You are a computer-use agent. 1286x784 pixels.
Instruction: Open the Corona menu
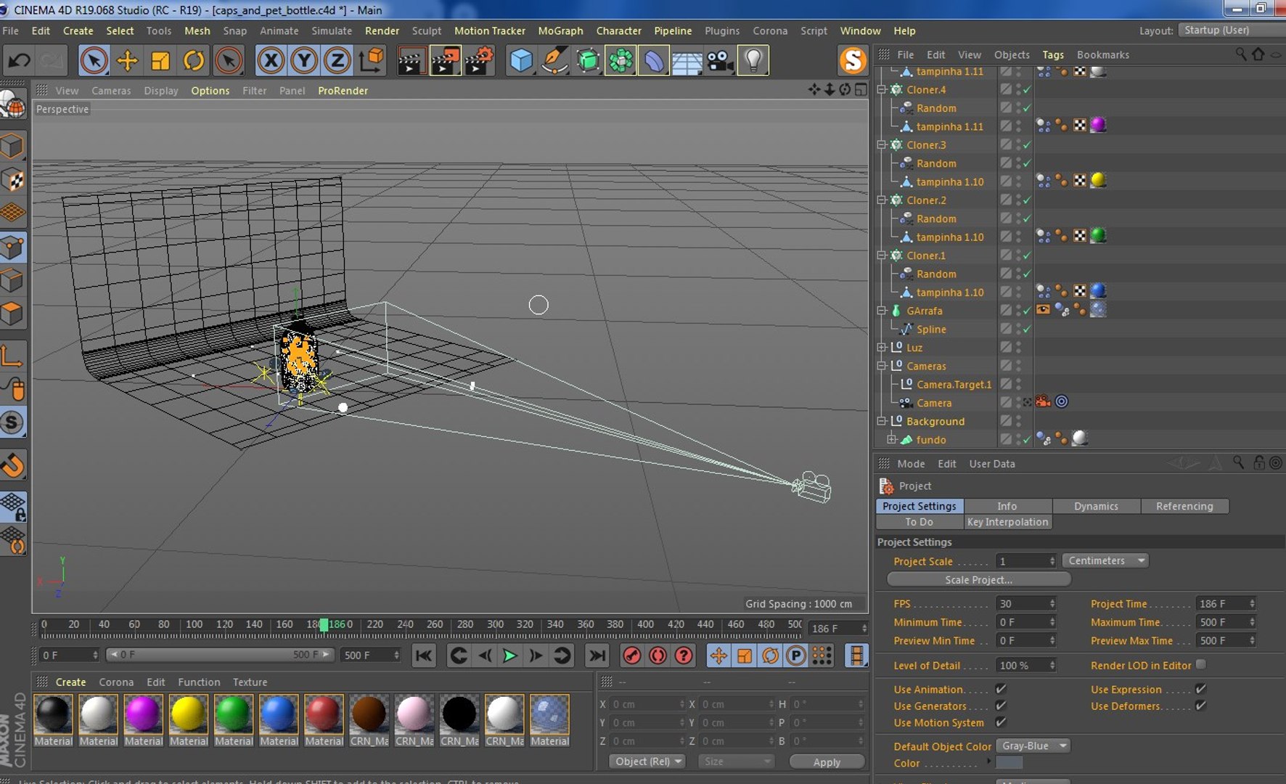click(770, 30)
